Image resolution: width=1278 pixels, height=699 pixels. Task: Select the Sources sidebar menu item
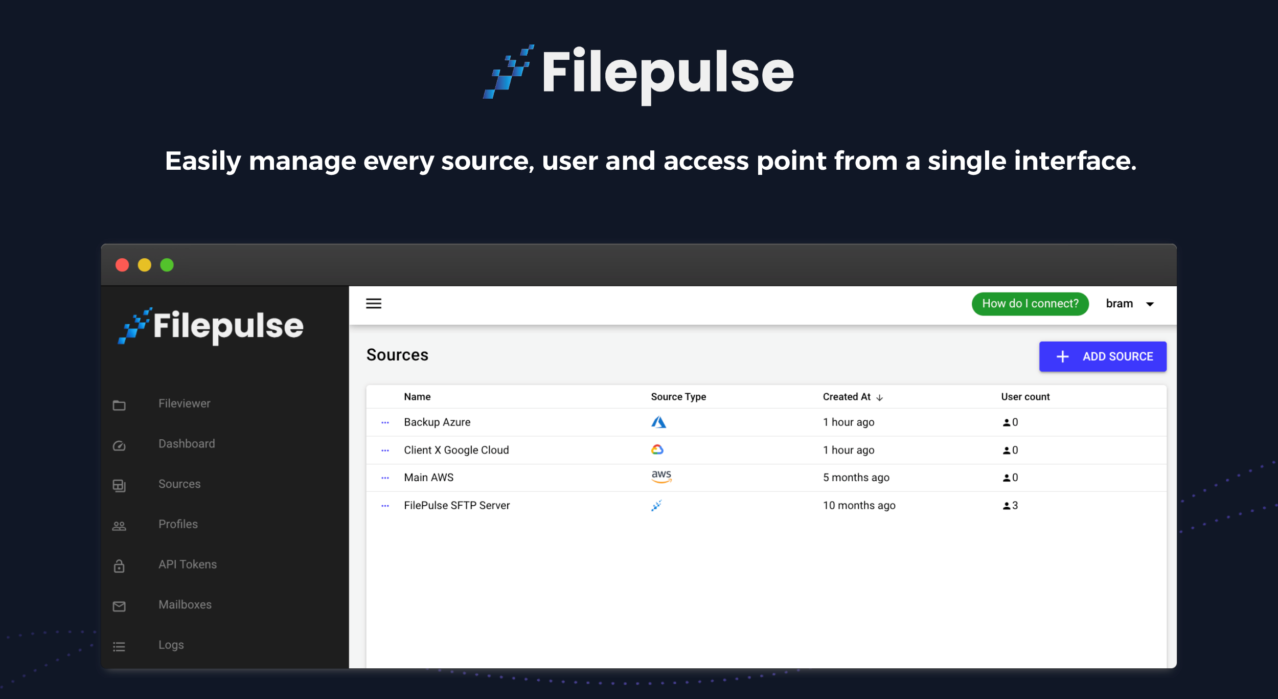coord(179,484)
